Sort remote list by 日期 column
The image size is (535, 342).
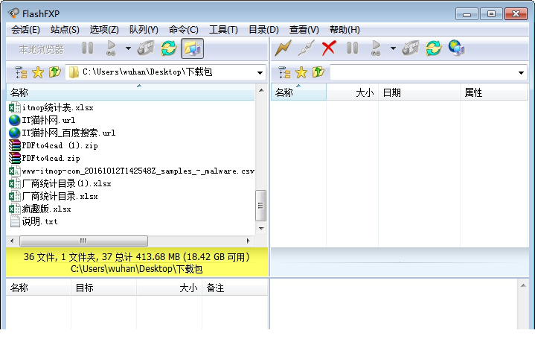(x=420, y=92)
